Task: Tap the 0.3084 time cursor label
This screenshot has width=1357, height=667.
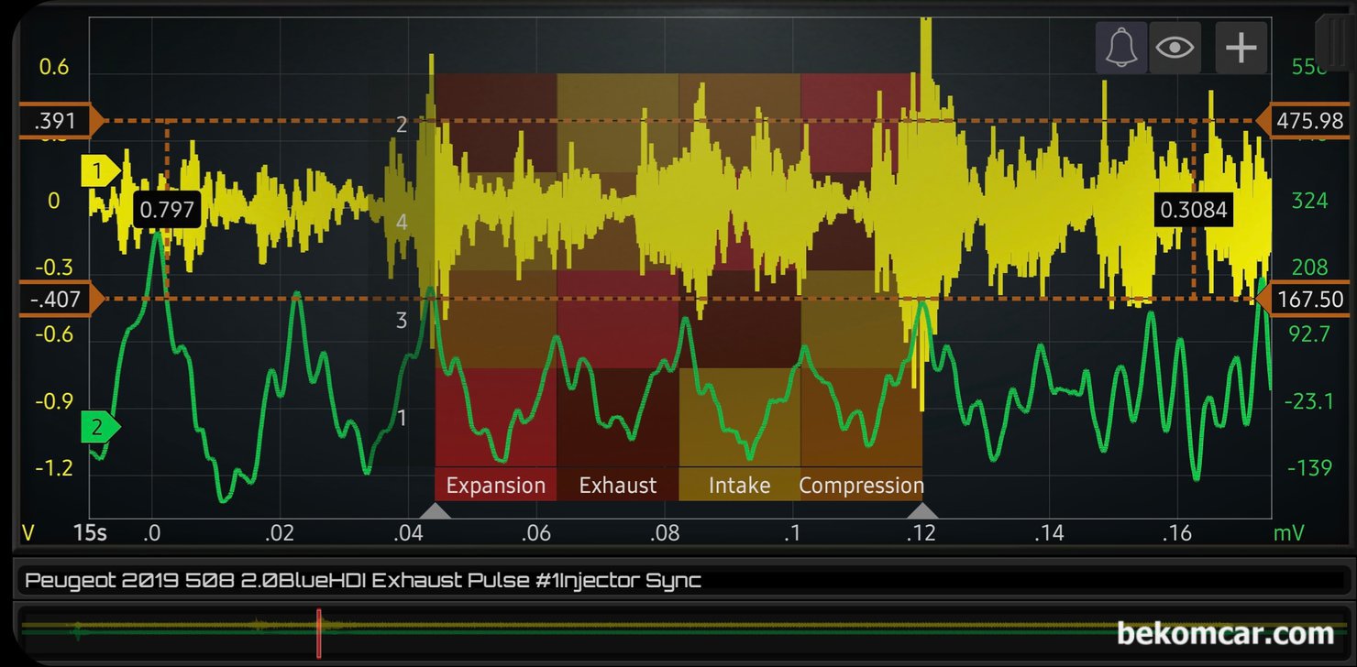Action: pos(1193,210)
